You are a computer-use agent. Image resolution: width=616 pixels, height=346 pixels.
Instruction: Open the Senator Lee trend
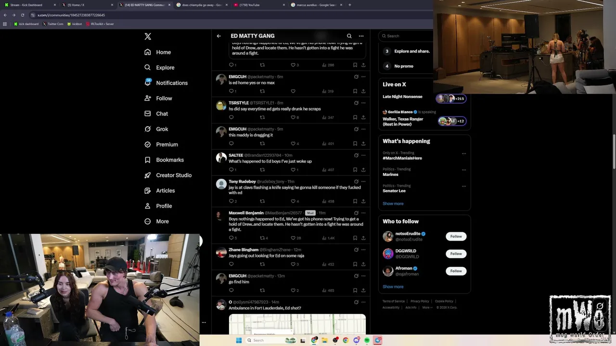[x=394, y=191]
